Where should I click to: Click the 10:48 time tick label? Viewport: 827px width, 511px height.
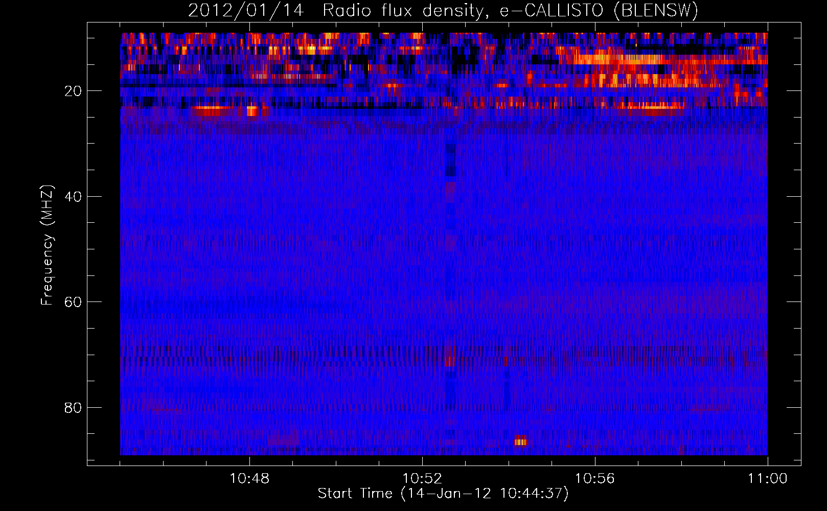tap(249, 479)
